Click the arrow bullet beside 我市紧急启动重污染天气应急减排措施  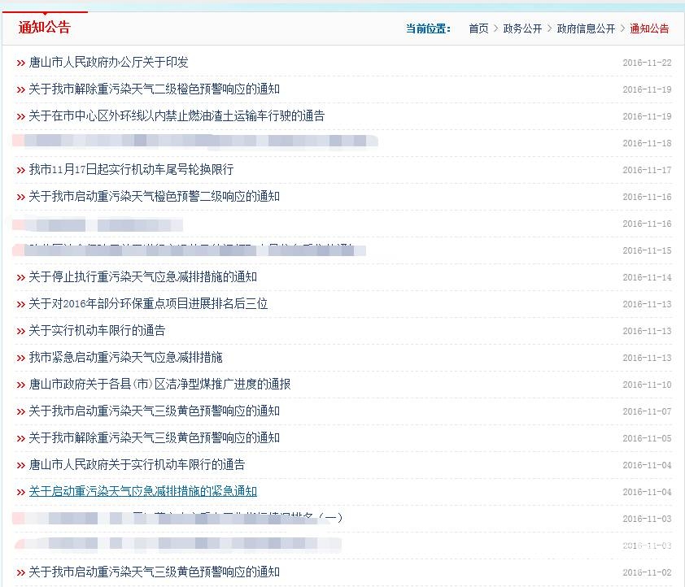(x=20, y=358)
